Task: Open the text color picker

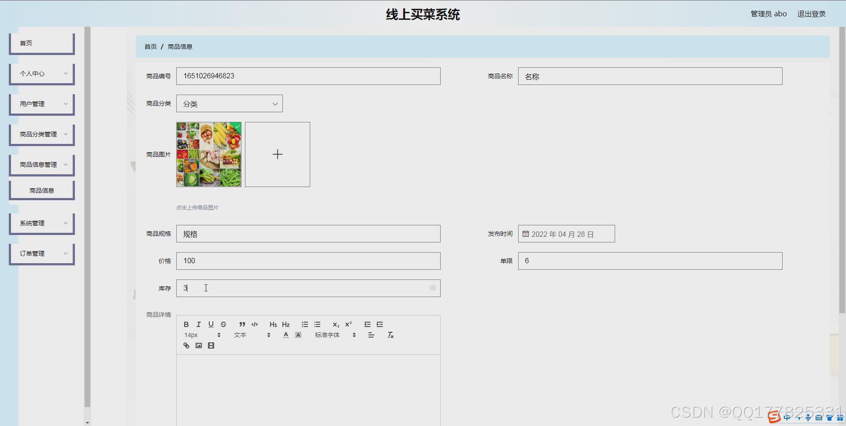Action: 286,335
